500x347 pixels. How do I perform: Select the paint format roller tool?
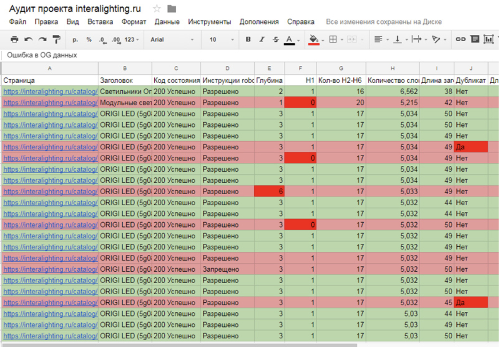(56, 40)
